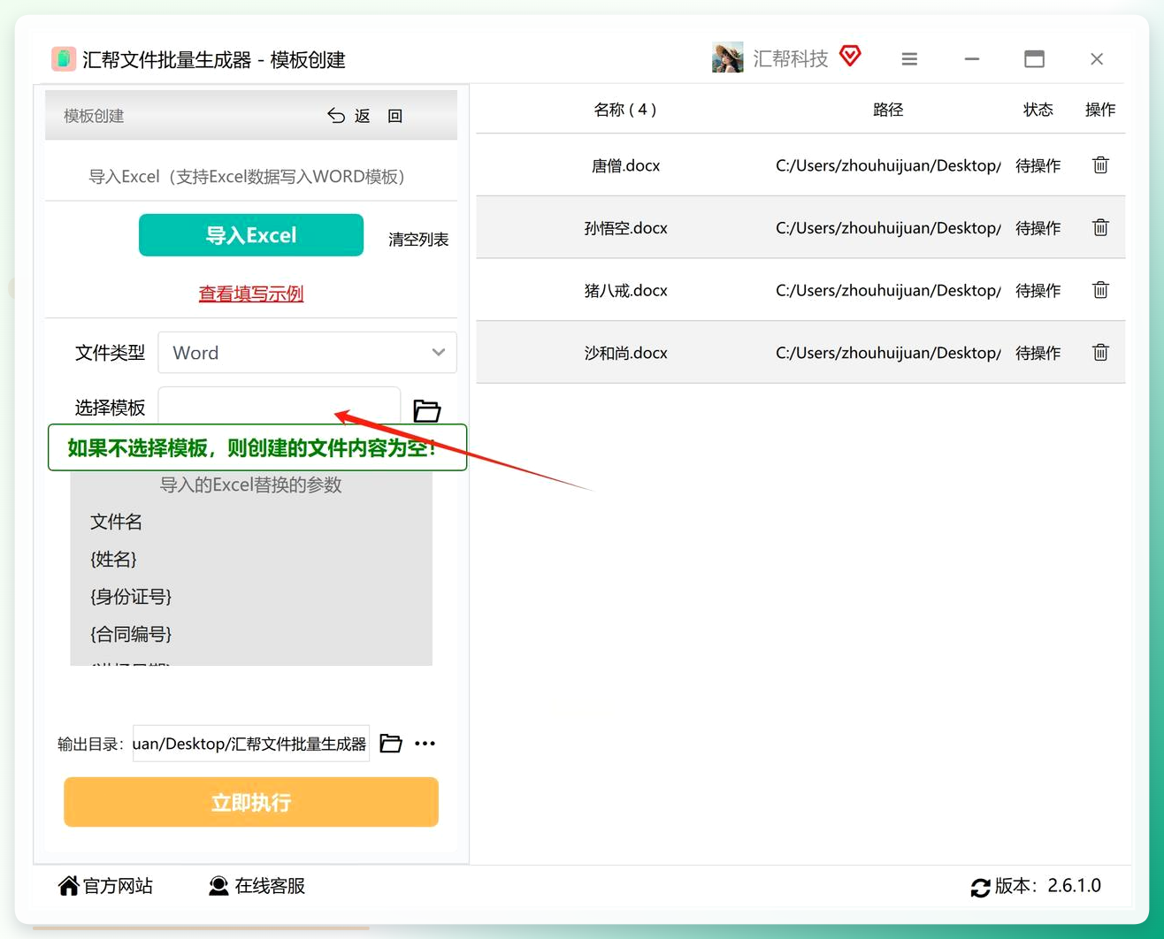Screen dimensions: 1164x939
Task: Open the three-dot more options icon
Action: pos(425,744)
